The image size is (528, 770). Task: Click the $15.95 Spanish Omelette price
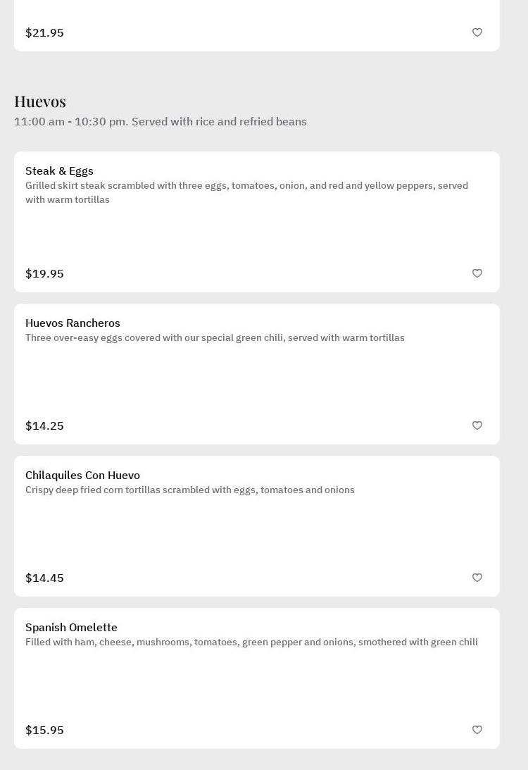44,730
